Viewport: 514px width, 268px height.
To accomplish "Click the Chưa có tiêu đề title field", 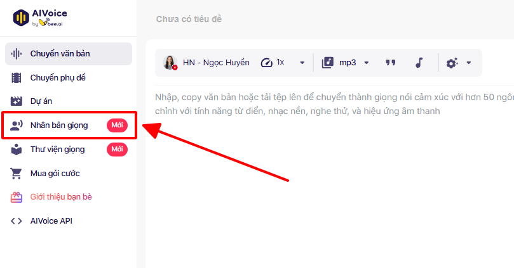I will coord(189,19).
